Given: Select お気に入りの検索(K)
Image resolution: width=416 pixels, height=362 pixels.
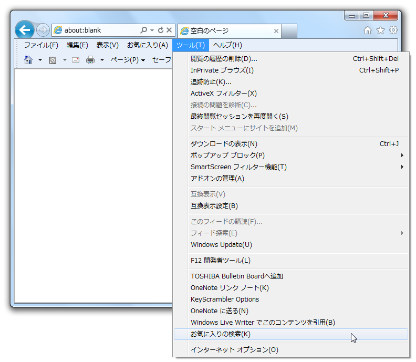Looking at the screenshot, I should (x=291, y=334).
